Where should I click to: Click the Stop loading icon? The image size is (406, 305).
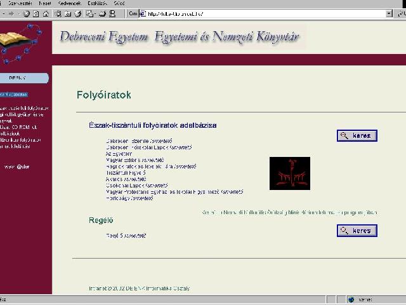[26, 14]
